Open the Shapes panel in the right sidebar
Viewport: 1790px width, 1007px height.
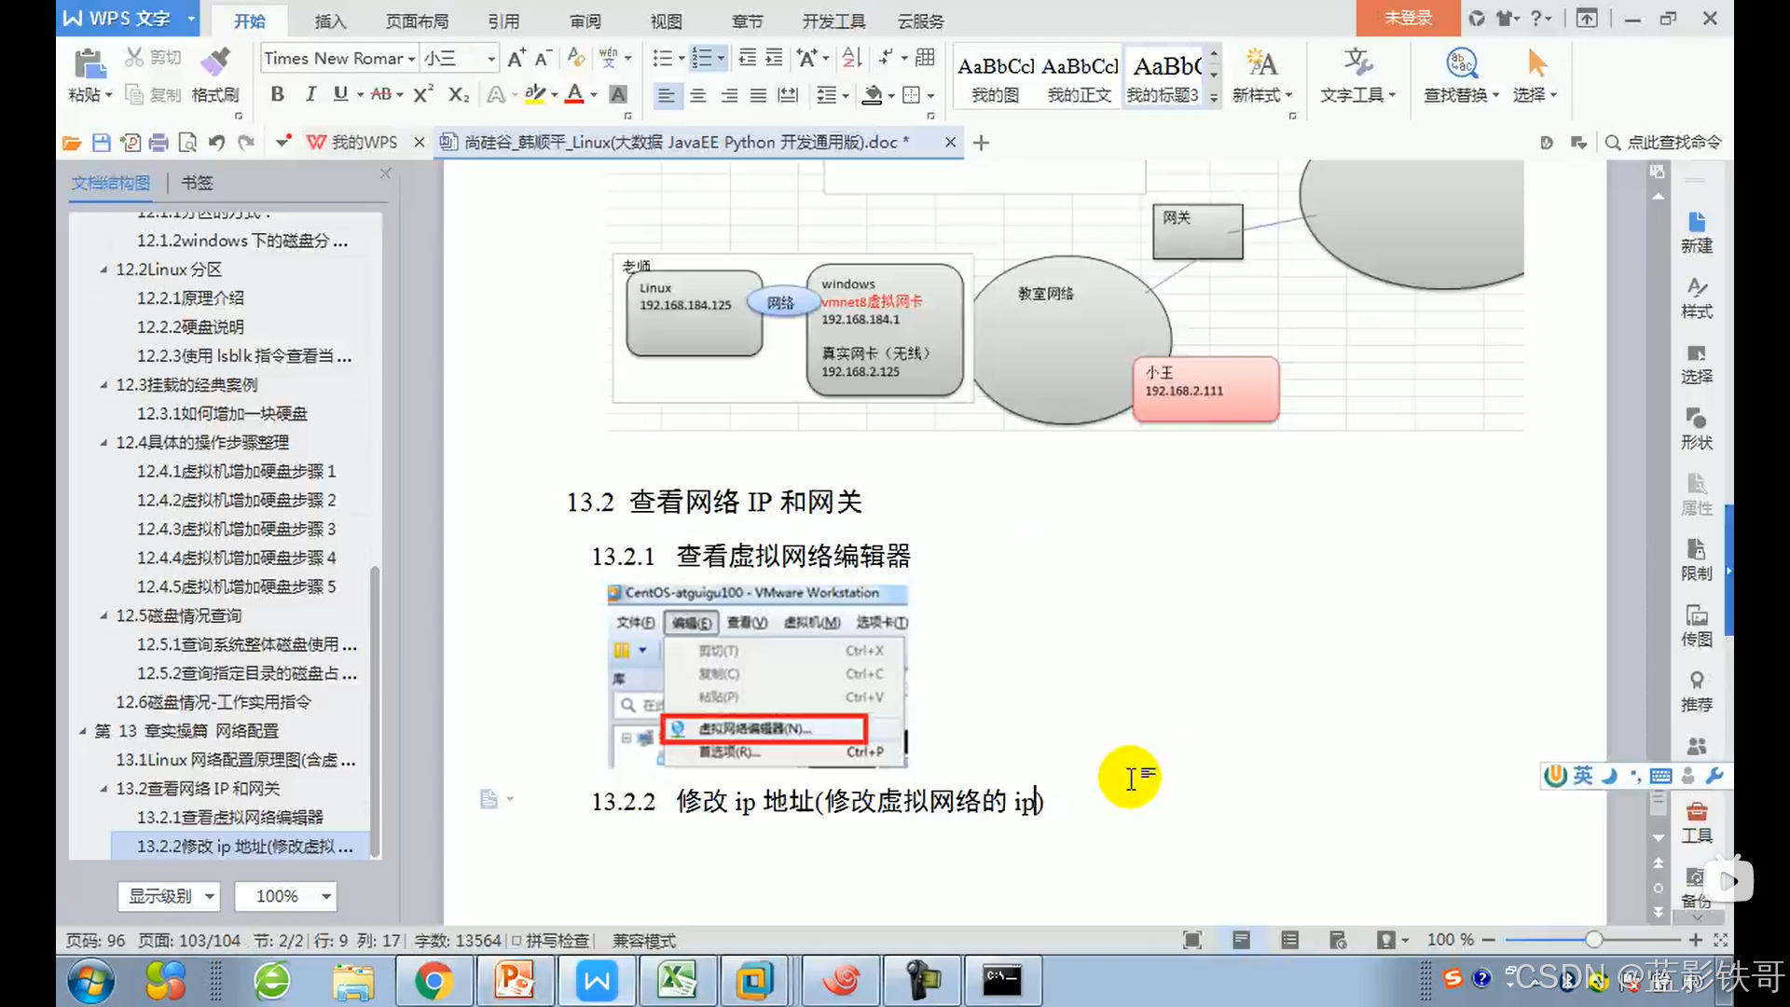(1696, 419)
